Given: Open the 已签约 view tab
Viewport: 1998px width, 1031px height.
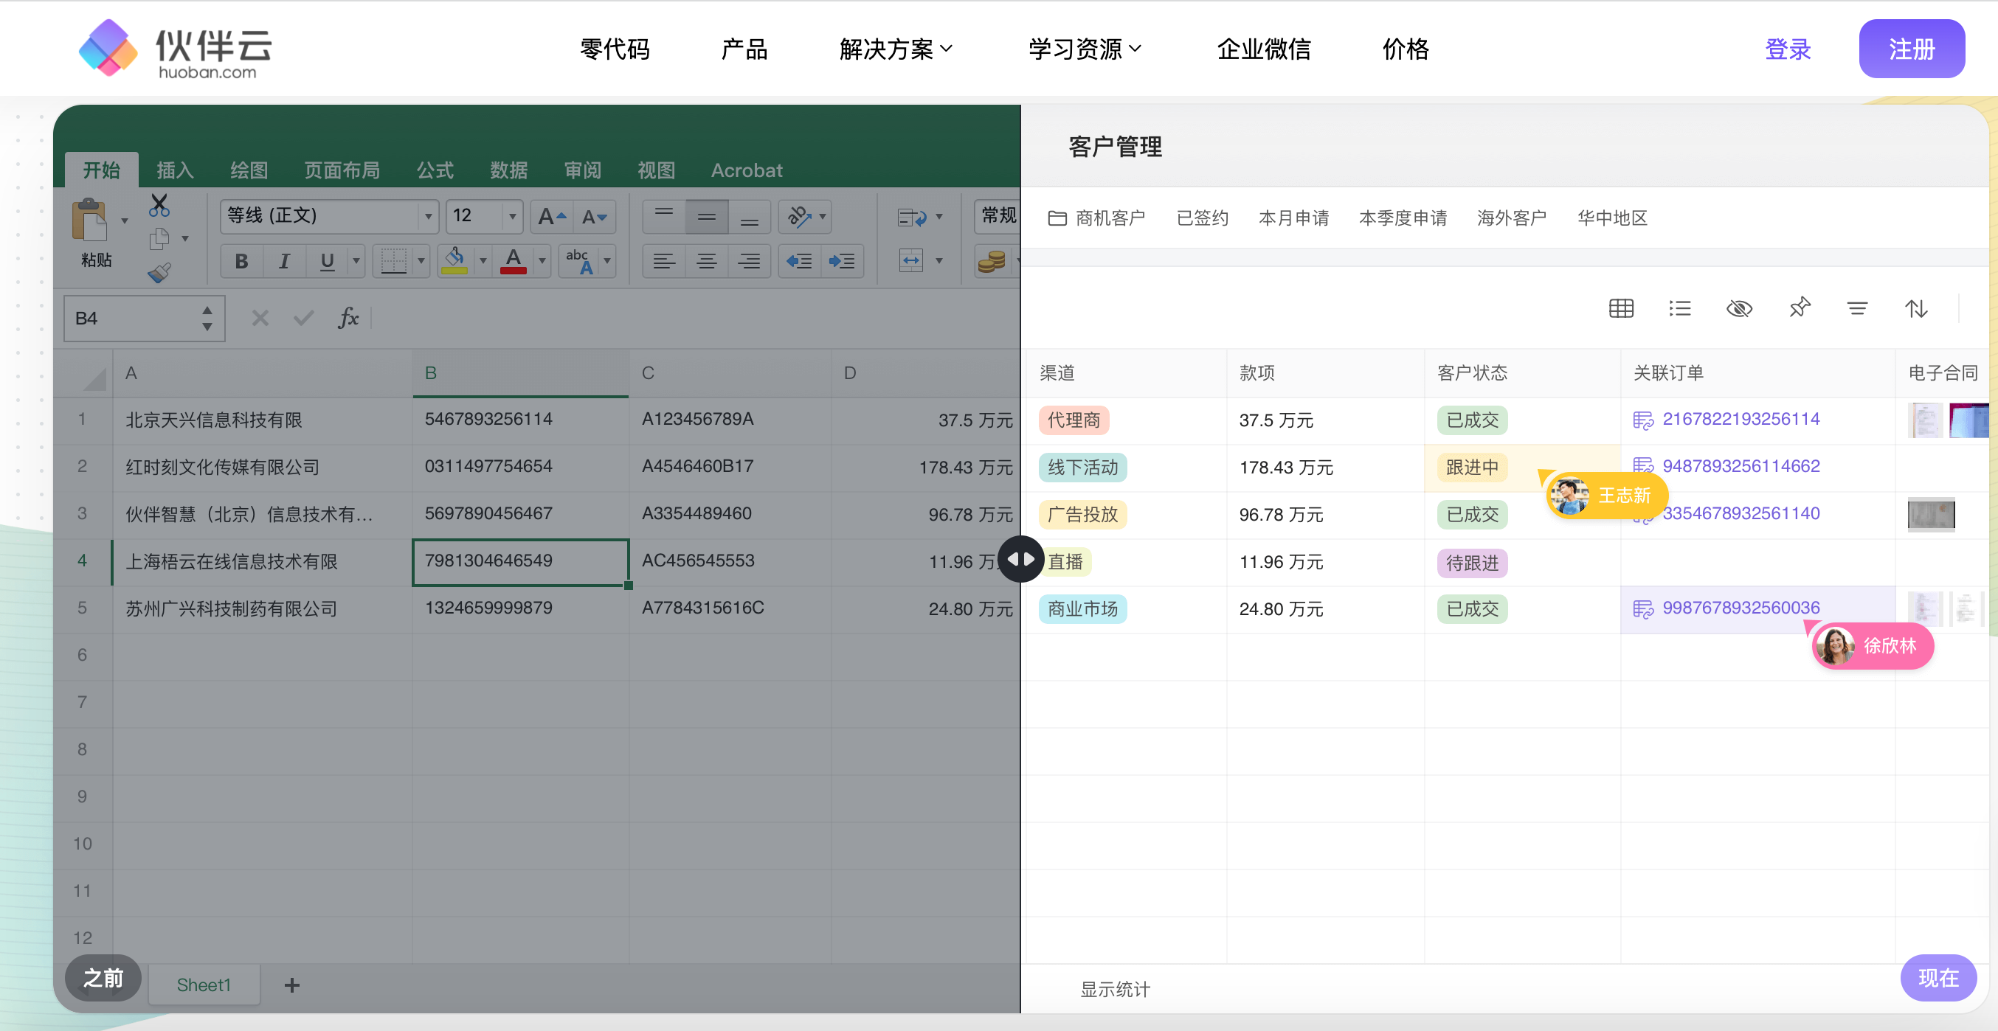Looking at the screenshot, I should click(1202, 218).
